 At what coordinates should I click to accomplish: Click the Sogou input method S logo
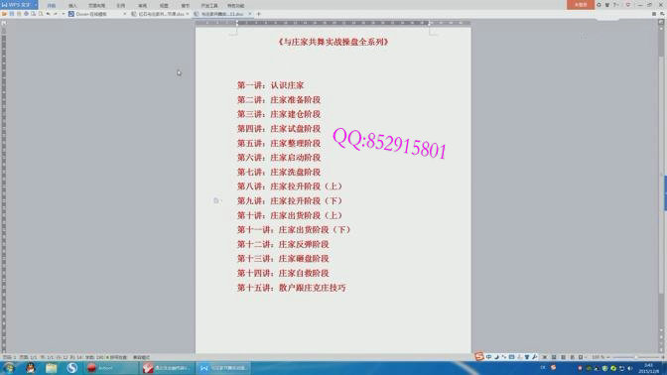pyautogui.click(x=479, y=357)
